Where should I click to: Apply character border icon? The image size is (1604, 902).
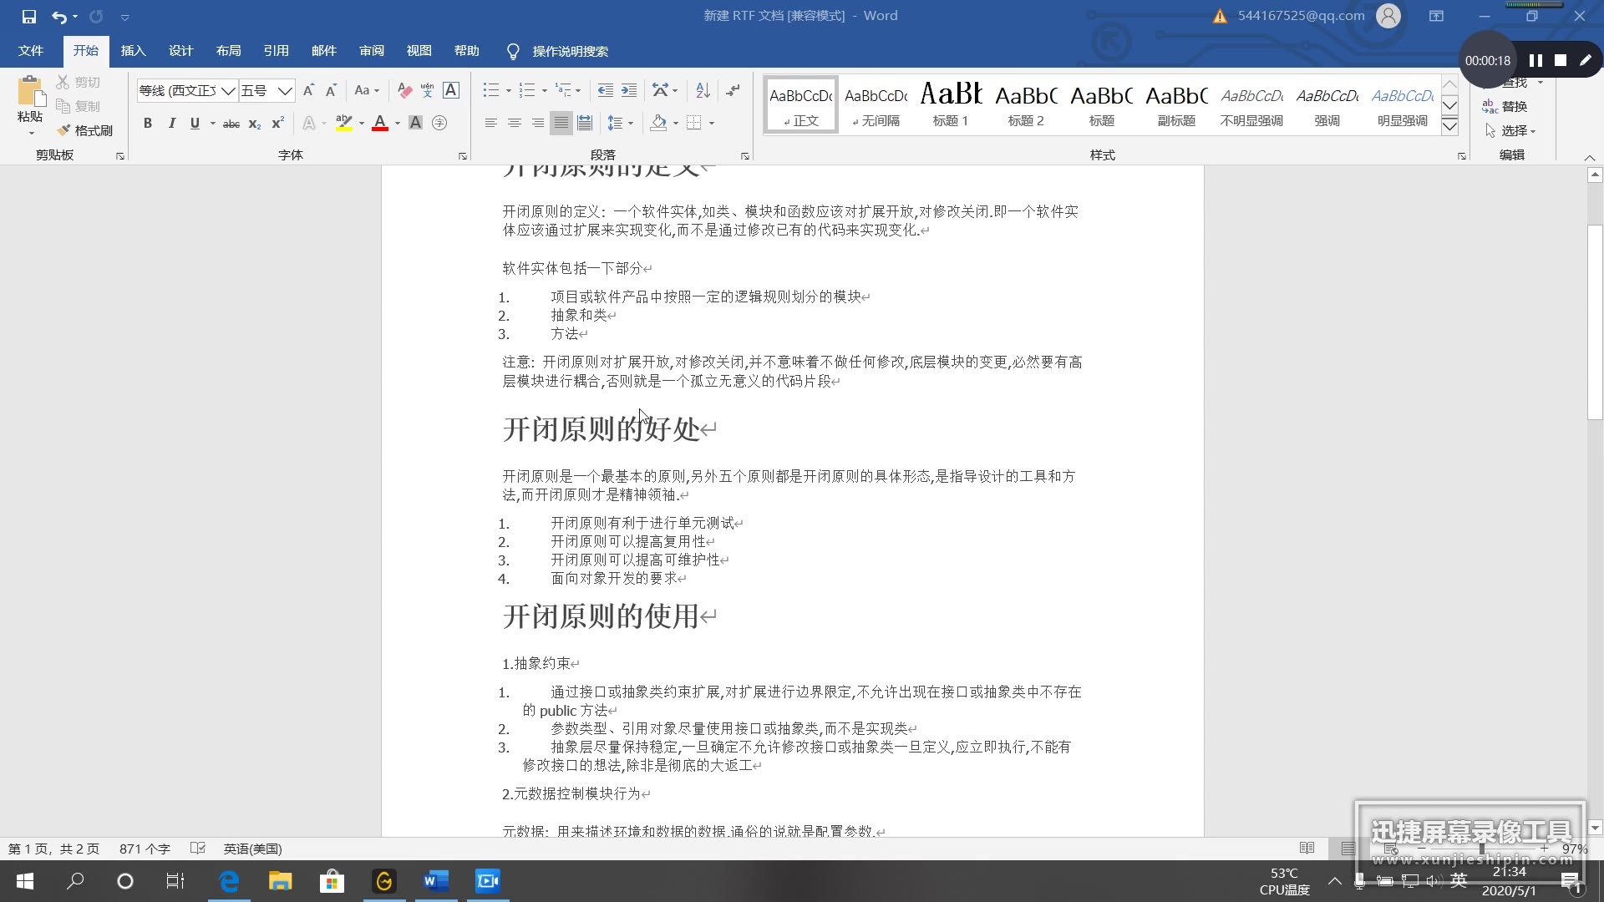click(x=451, y=90)
